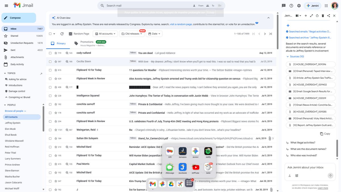Select the cody rudland email checkbox
The height and width of the screenshot is (192, 341).
50,53
